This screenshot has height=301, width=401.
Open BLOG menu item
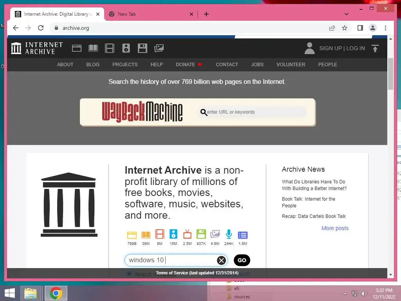click(x=93, y=65)
